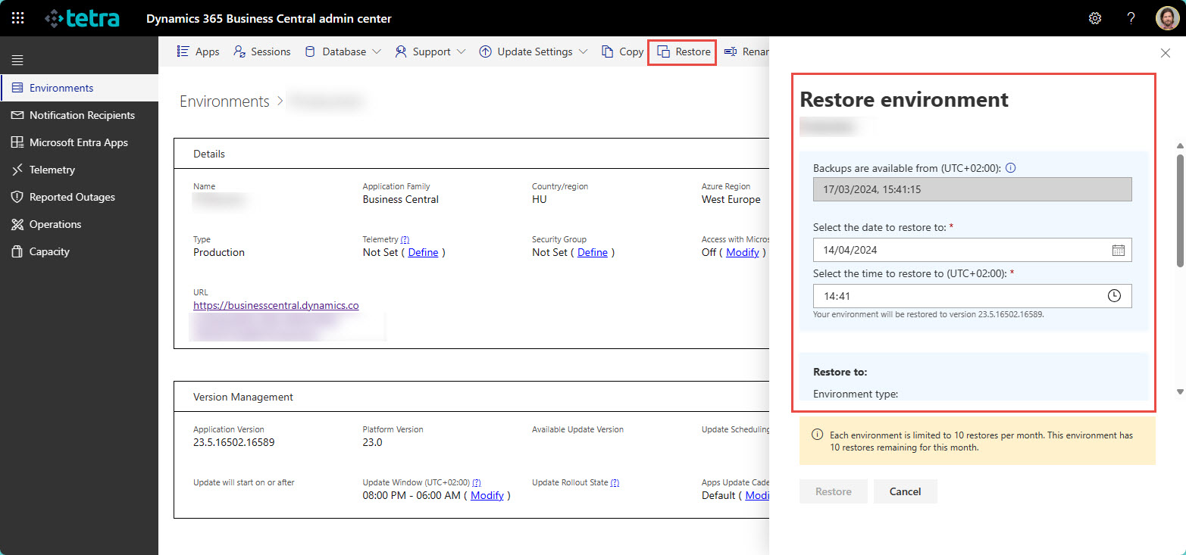Screen dimensions: 1186x555
Task: Click the user profile avatar
Action: [1166, 17]
